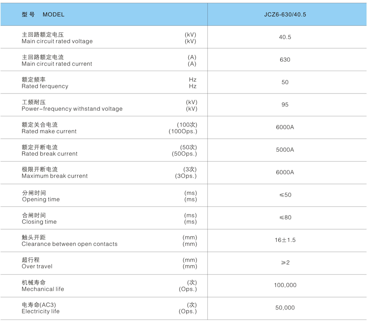
Task: Click the MODEL column header label
Action: coord(53,15)
